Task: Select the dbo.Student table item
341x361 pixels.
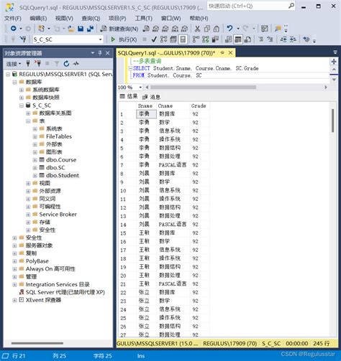Action: 63,175
